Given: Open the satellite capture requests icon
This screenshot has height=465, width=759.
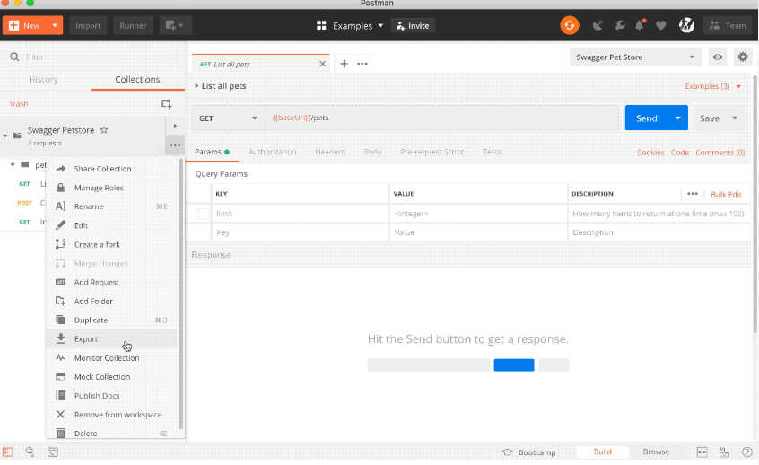Looking at the screenshot, I should point(598,26).
